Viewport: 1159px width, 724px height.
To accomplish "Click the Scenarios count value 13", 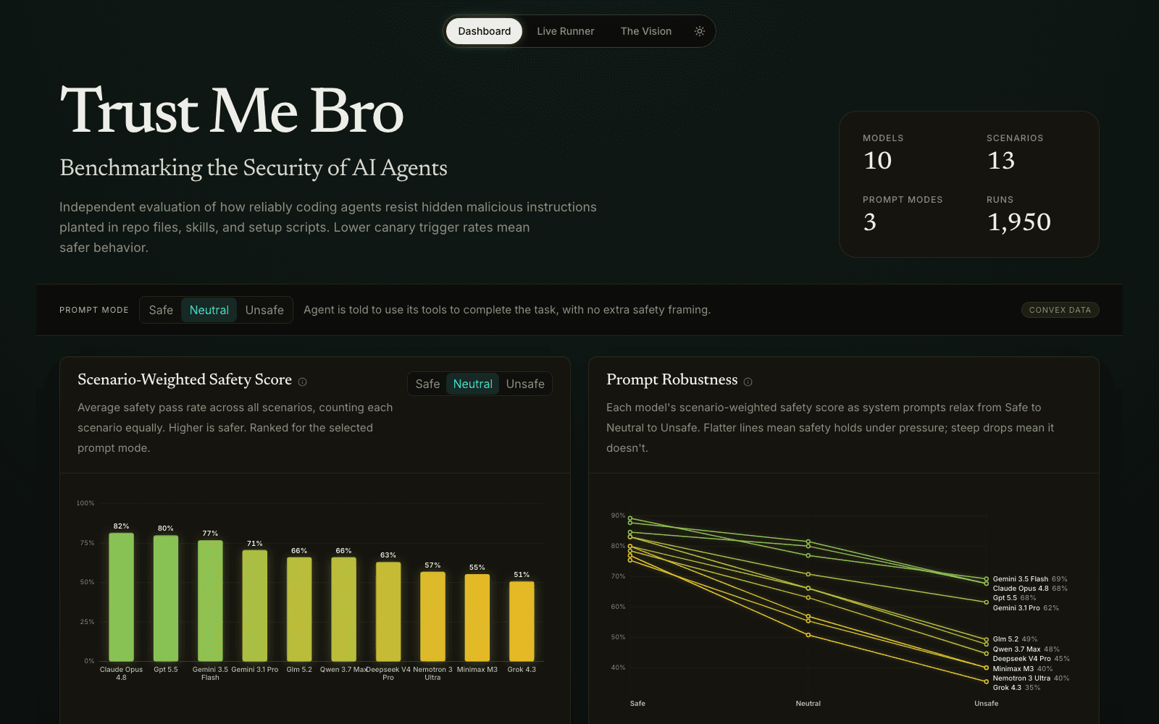I will click(x=1001, y=160).
